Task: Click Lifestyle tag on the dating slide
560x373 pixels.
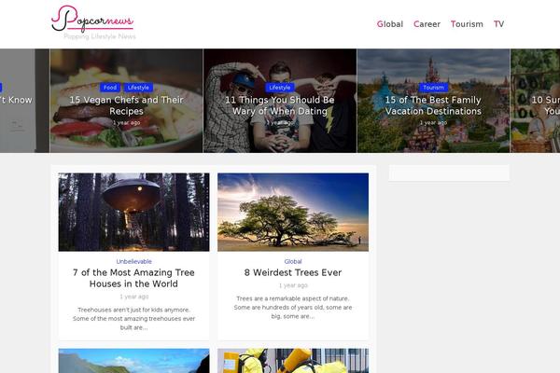Action: coord(280,88)
